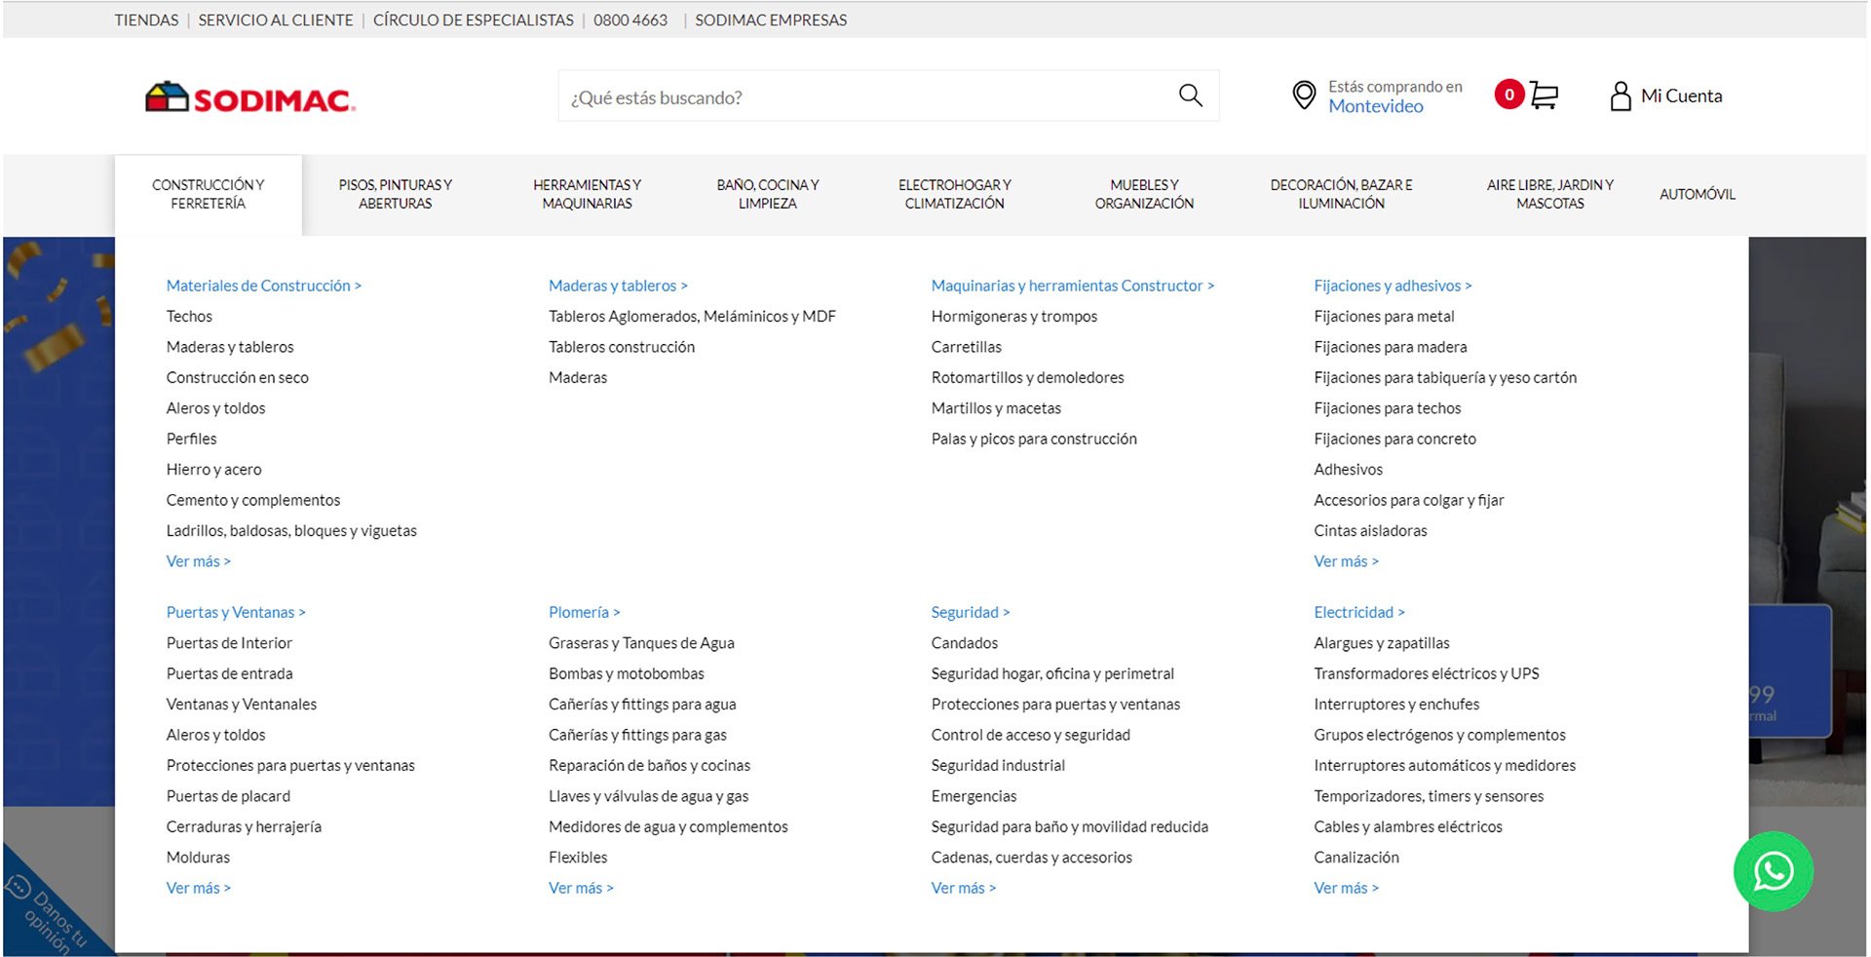The image size is (1871, 957).
Task: Expand Maderas y tableros category heading
Action: (x=618, y=286)
